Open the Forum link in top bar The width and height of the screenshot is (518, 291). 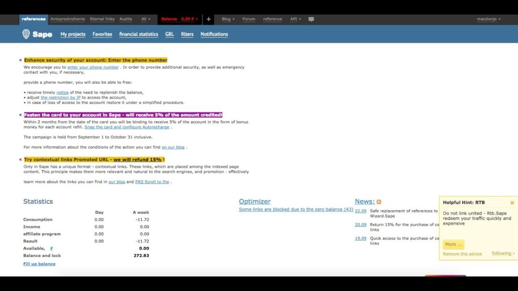pyautogui.click(x=249, y=19)
